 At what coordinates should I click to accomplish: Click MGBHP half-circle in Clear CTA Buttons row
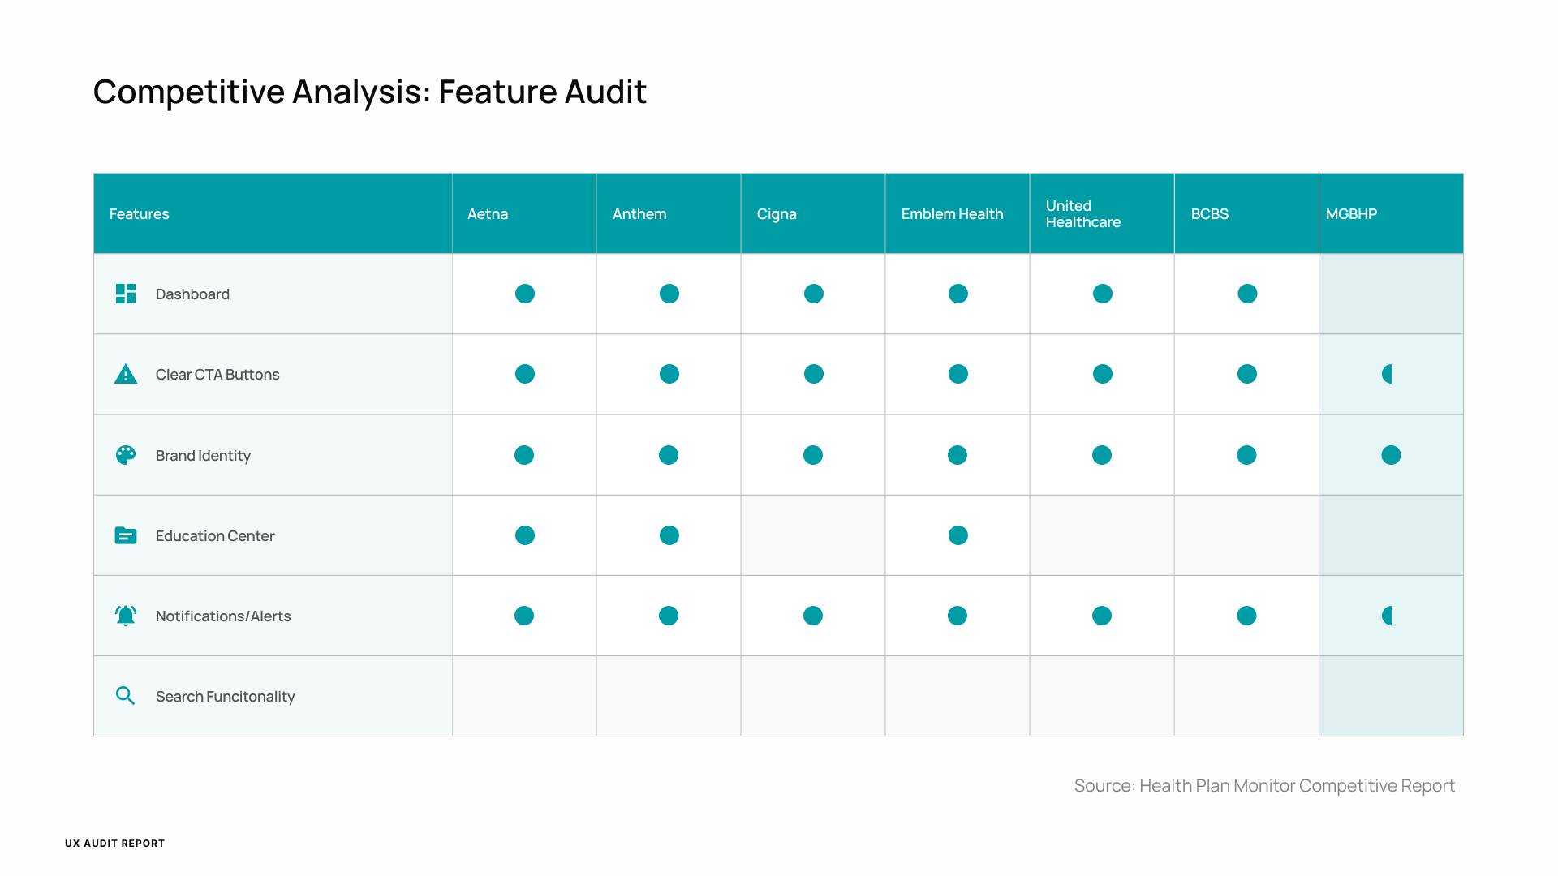pos(1388,374)
